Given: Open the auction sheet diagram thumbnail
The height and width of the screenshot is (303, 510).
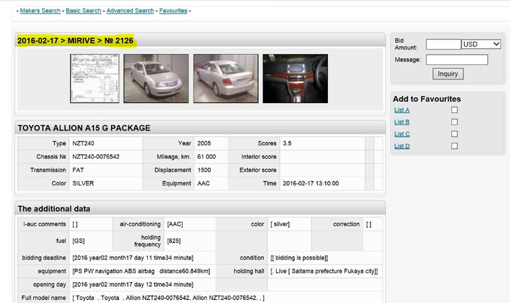Looking at the screenshot, I should click(94, 79).
